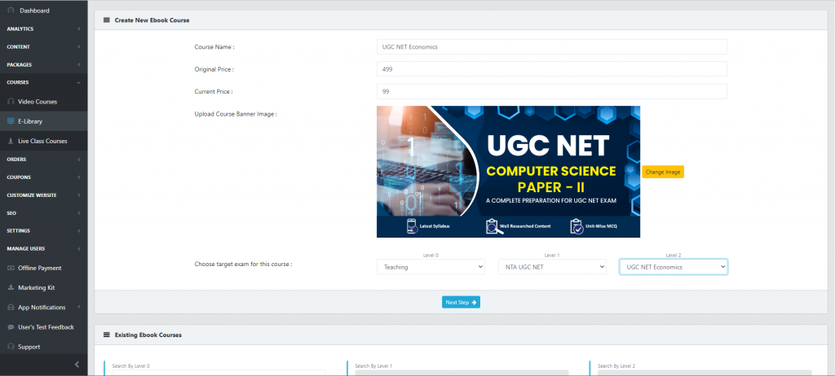Click the Create New Ebook Course list icon

coord(107,20)
